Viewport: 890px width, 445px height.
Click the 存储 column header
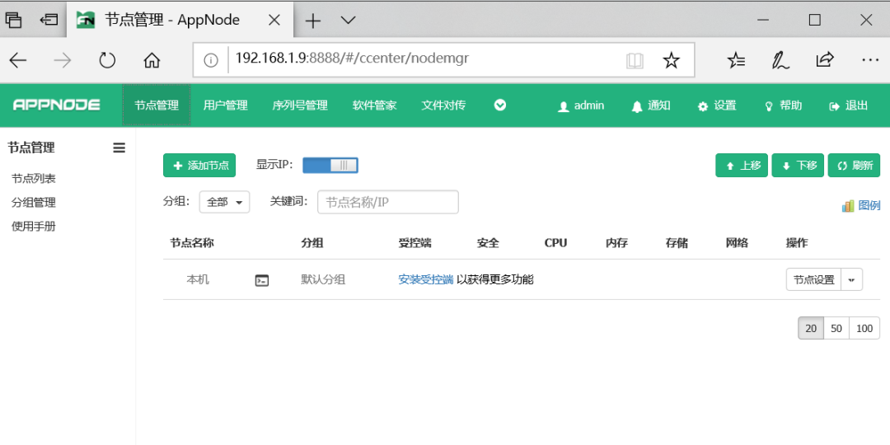[677, 243]
